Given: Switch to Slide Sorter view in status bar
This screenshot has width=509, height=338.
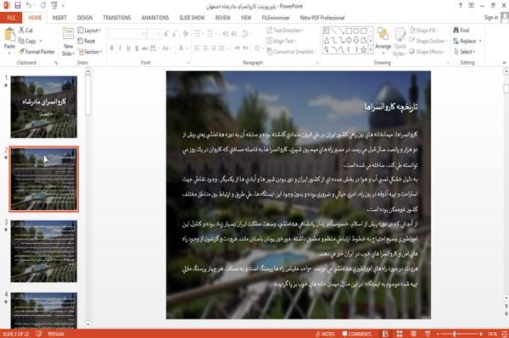Looking at the screenshot, I should pyautogui.click(x=400, y=334).
